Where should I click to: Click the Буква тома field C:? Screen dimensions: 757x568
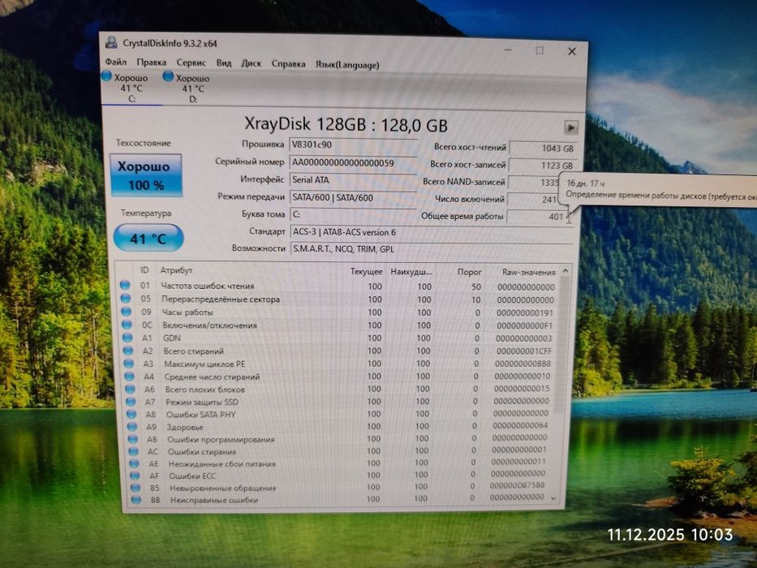click(x=354, y=214)
